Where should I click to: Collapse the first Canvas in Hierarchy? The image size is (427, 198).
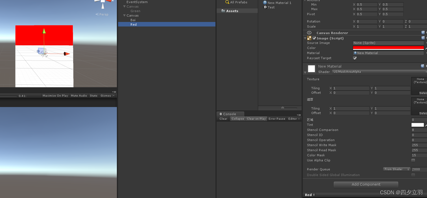[125, 6]
